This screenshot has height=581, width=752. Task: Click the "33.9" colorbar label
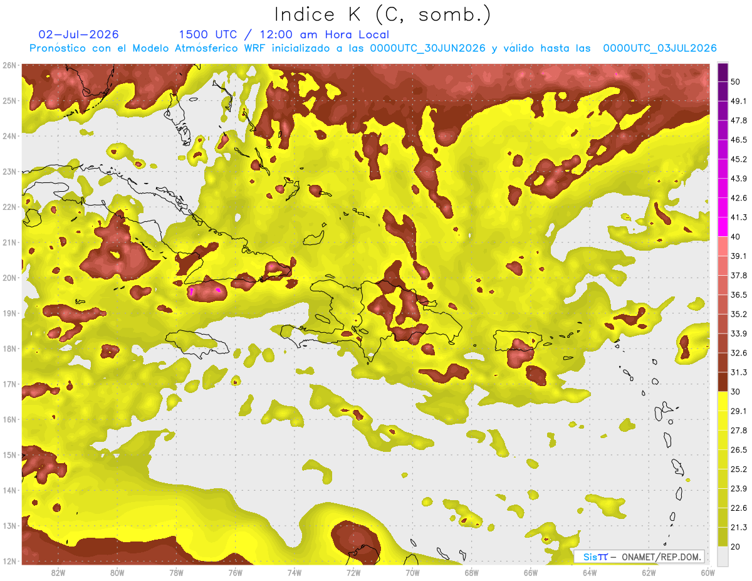click(739, 333)
